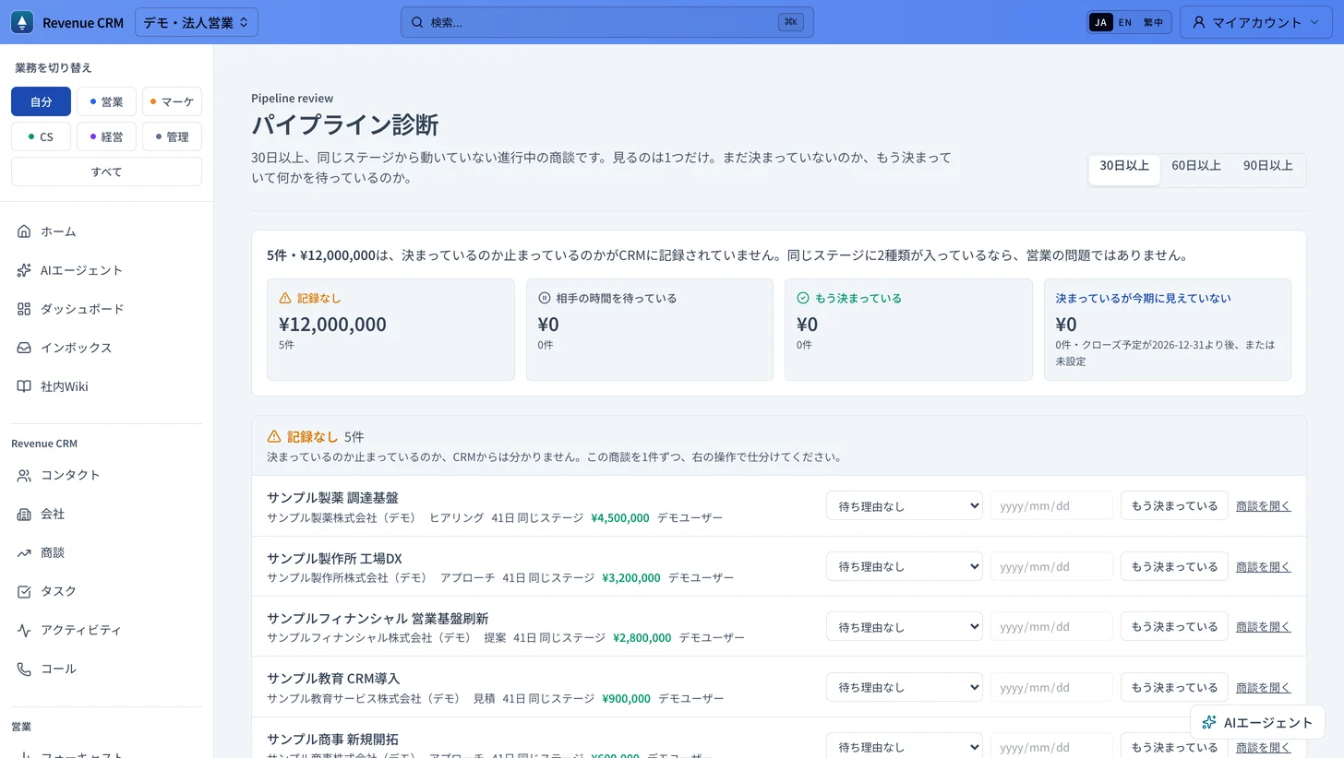
Task: Click the すべて role button
Action: pyautogui.click(x=106, y=172)
